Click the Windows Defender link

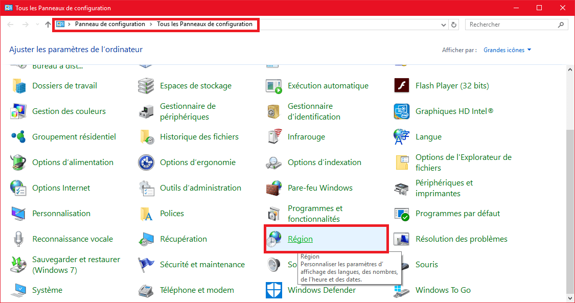coord(321,290)
